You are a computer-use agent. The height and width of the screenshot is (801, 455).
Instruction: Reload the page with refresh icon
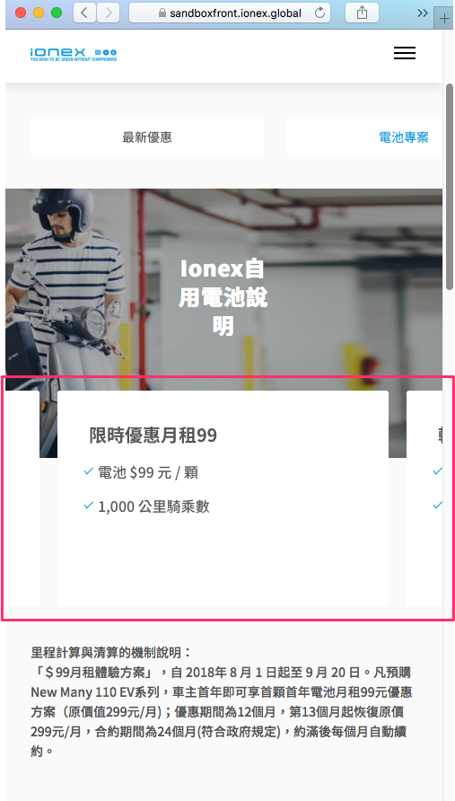tap(319, 13)
